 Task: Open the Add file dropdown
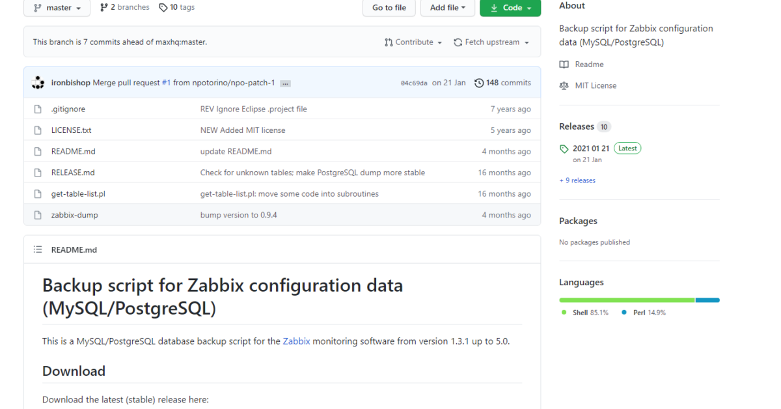tap(448, 8)
